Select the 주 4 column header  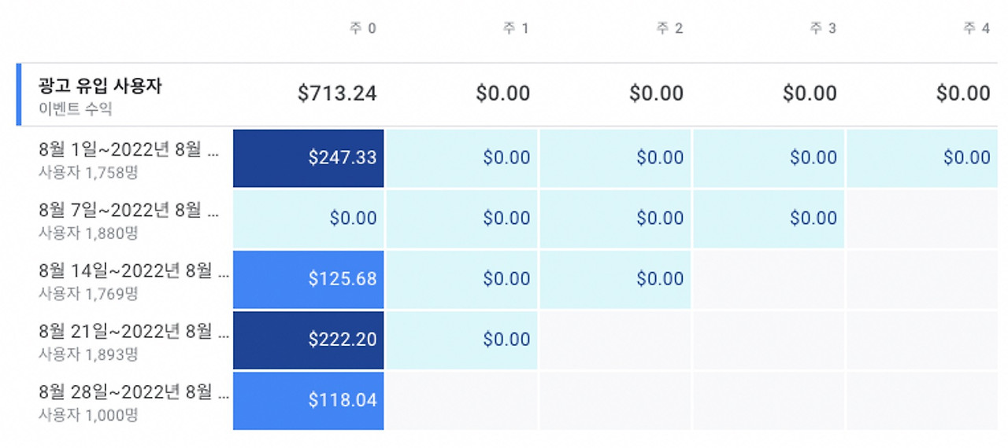[x=976, y=29]
